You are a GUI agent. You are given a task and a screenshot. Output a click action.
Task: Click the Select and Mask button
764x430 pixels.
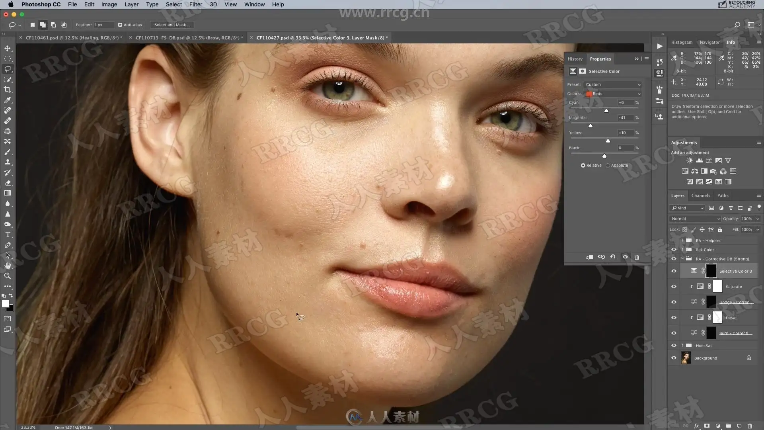pos(172,25)
